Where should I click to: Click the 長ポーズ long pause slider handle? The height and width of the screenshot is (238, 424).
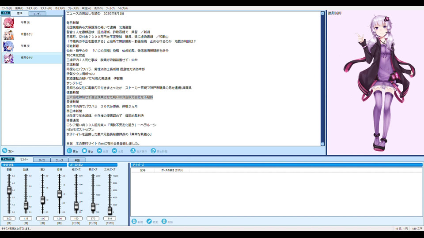(x=93, y=207)
